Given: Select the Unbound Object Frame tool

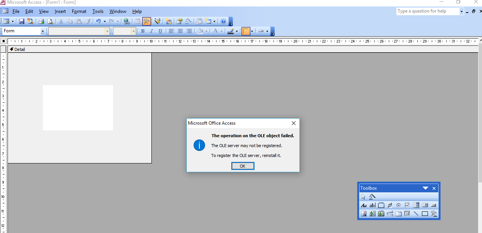Looking at the screenshot, I should click(x=372, y=214).
